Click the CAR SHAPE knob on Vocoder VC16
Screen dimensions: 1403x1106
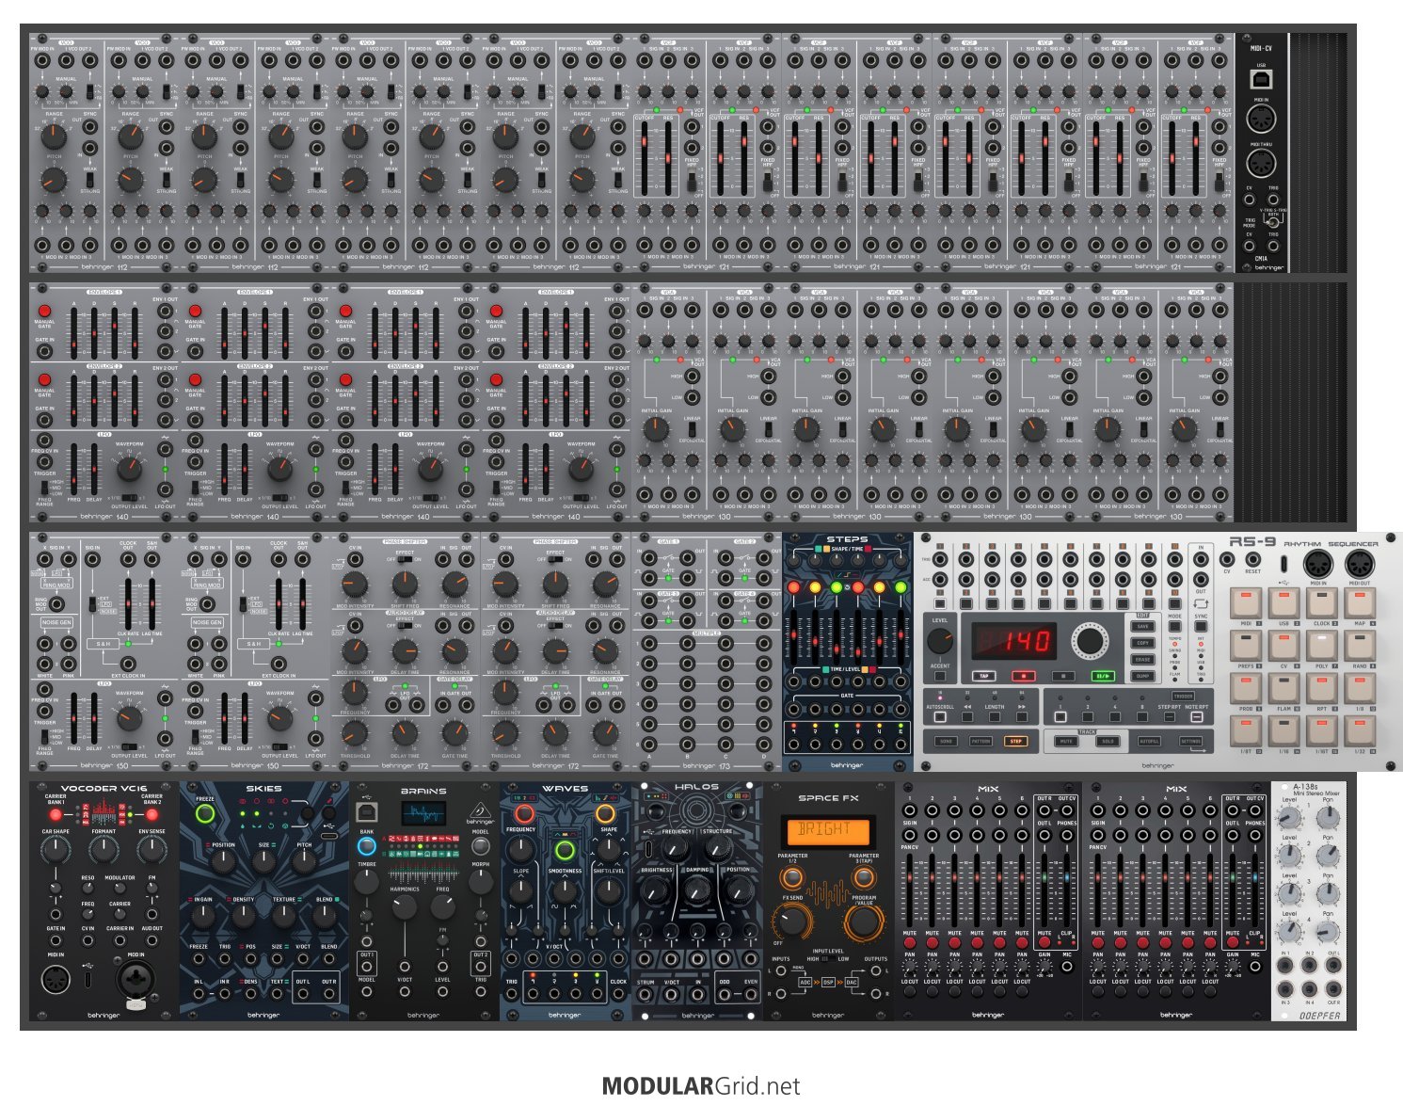click(x=56, y=850)
